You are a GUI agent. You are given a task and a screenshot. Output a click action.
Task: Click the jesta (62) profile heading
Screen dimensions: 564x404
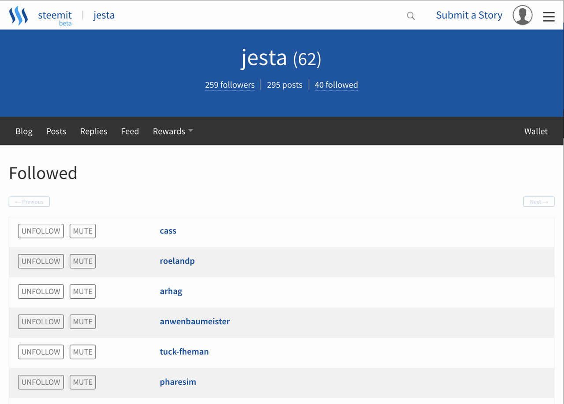(282, 58)
